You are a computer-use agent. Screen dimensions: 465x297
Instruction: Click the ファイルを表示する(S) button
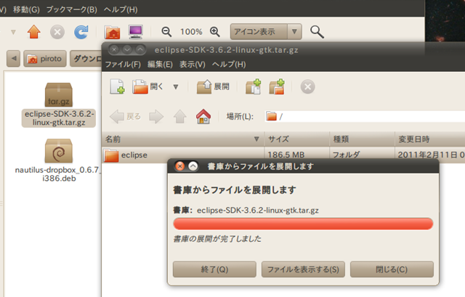click(x=303, y=269)
